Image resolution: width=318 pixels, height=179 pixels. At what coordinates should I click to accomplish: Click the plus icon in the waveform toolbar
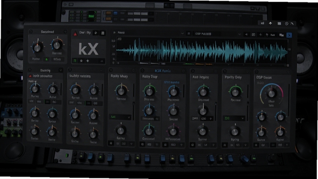click(x=261, y=35)
